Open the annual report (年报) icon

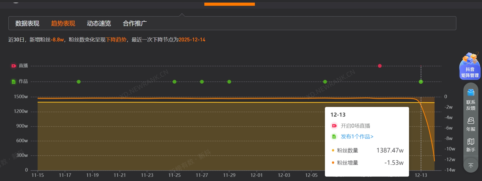click(x=471, y=121)
